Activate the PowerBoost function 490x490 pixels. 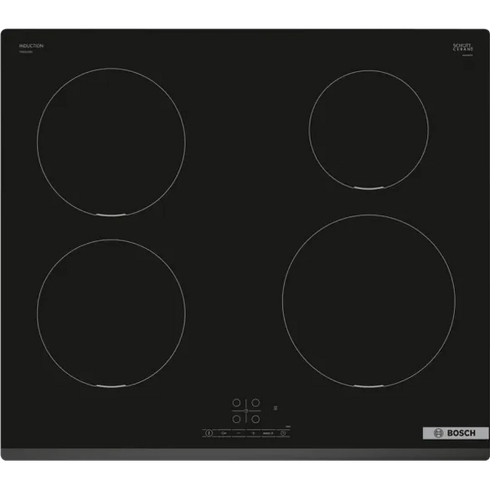tap(268, 432)
